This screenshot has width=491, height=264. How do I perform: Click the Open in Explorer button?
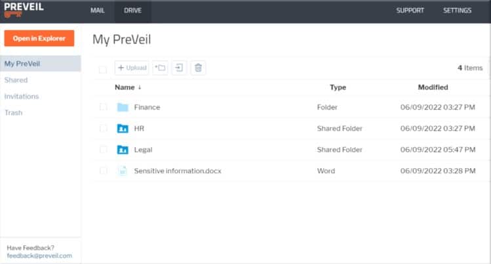click(x=39, y=38)
